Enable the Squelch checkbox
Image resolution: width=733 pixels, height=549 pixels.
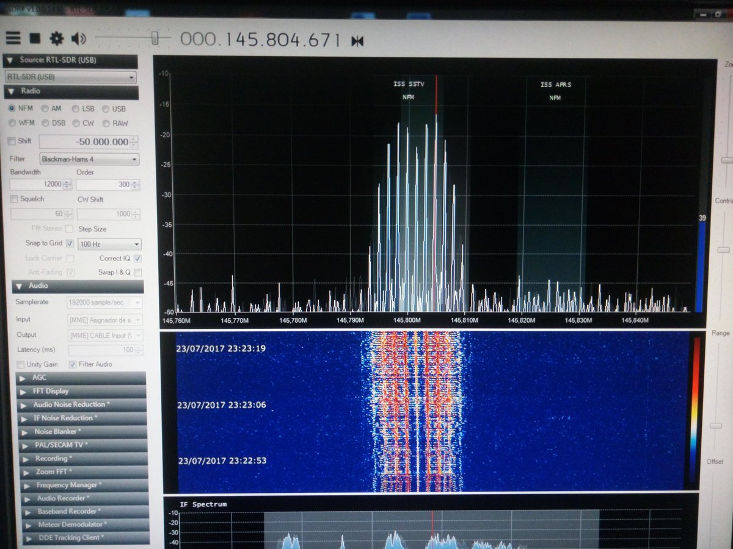(14, 199)
